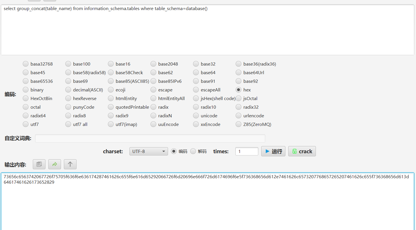Select the unicode encoding option
The height and width of the screenshot is (230, 416).
pyautogui.click(x=196, y=116)
